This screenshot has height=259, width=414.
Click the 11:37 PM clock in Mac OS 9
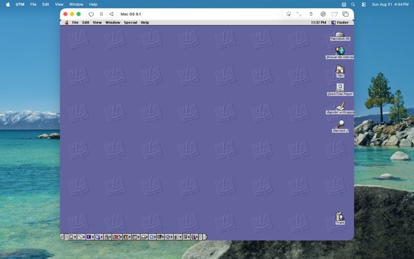319,22
